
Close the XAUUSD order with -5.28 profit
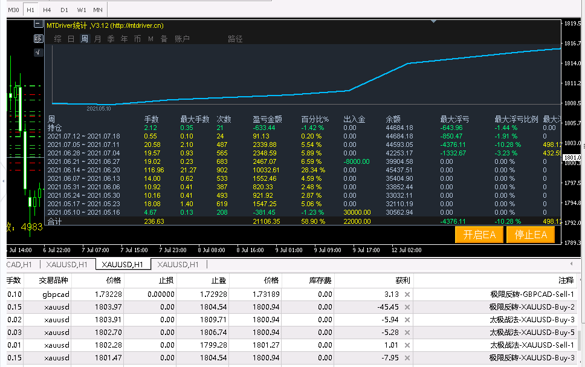coord(407,333)
